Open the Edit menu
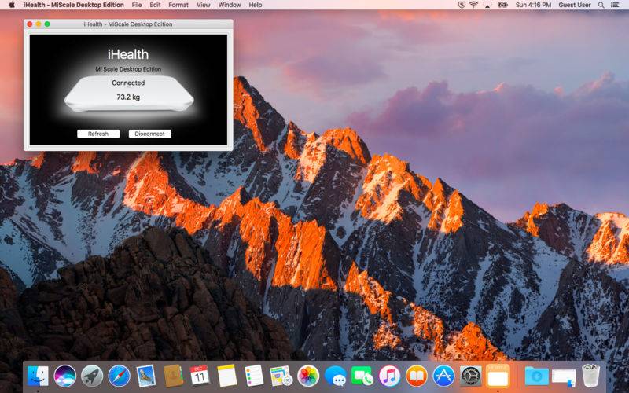Image resolution: width=629 pixels, height=393 pixels. tap(155, 5)
